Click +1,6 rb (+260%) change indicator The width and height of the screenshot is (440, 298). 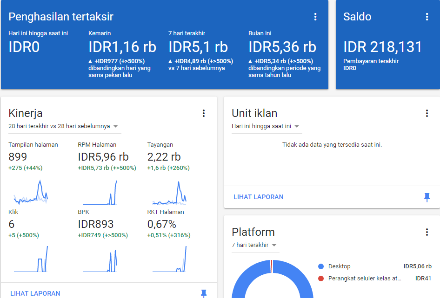[168, 168]
